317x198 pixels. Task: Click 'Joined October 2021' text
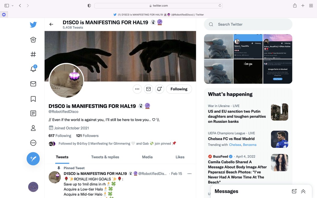tap(72, 128)
